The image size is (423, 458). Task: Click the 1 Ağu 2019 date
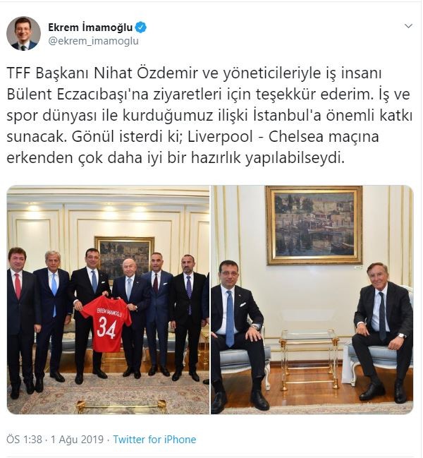click(x=78, y=440)
